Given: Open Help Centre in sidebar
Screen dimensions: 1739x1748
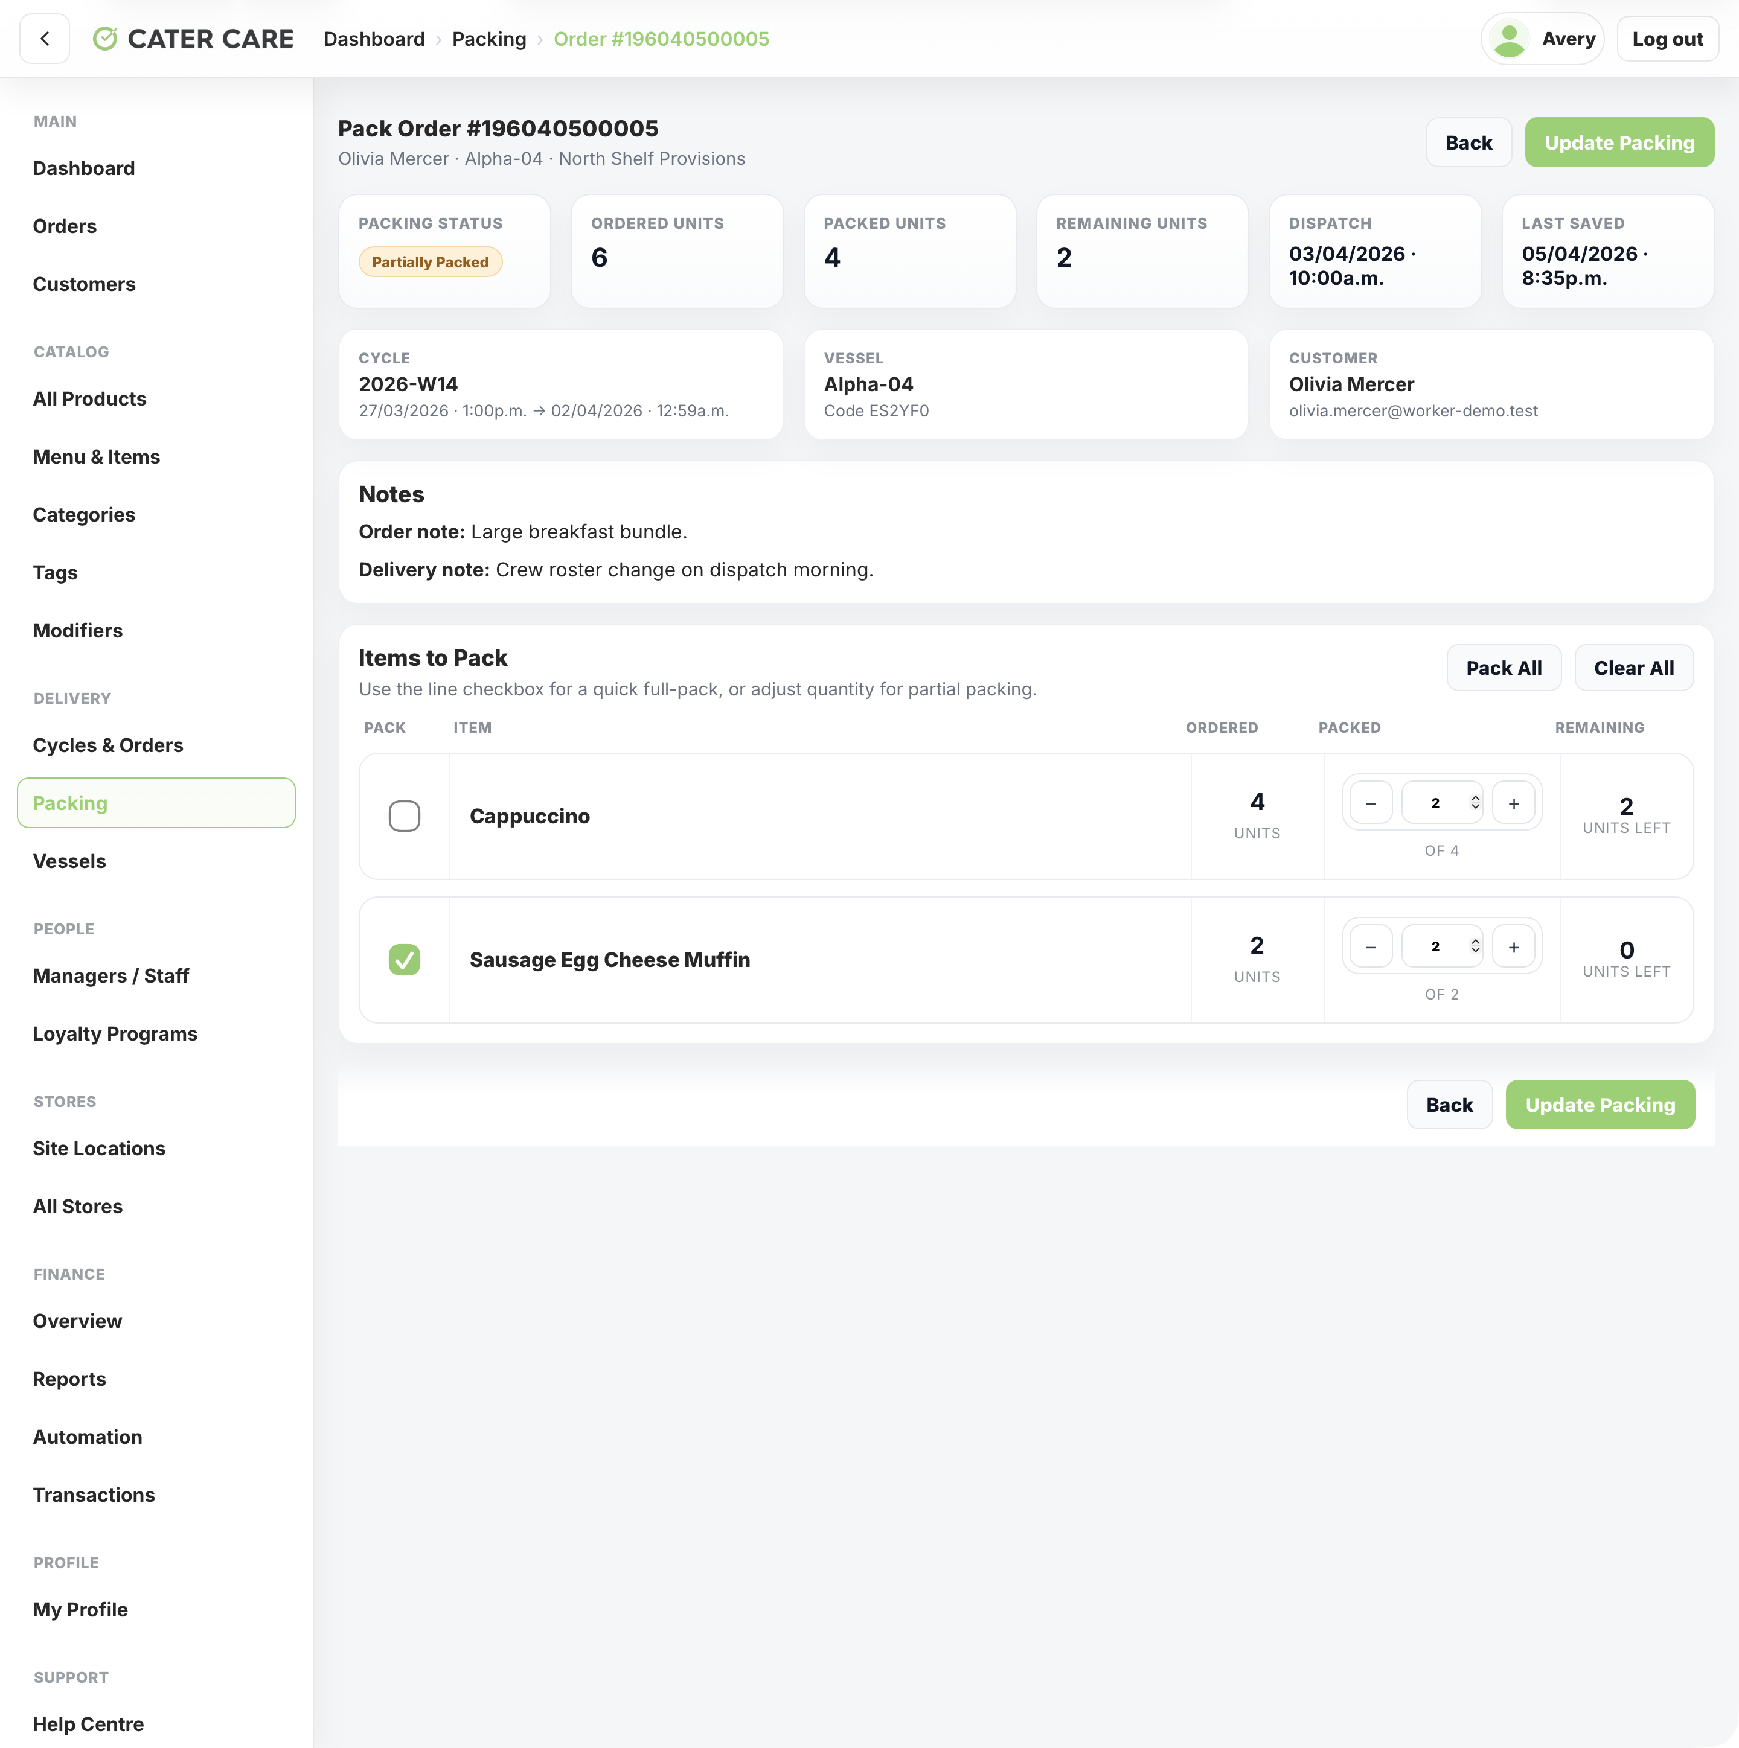Looking at the screenshot, I should pos(89,1724).
